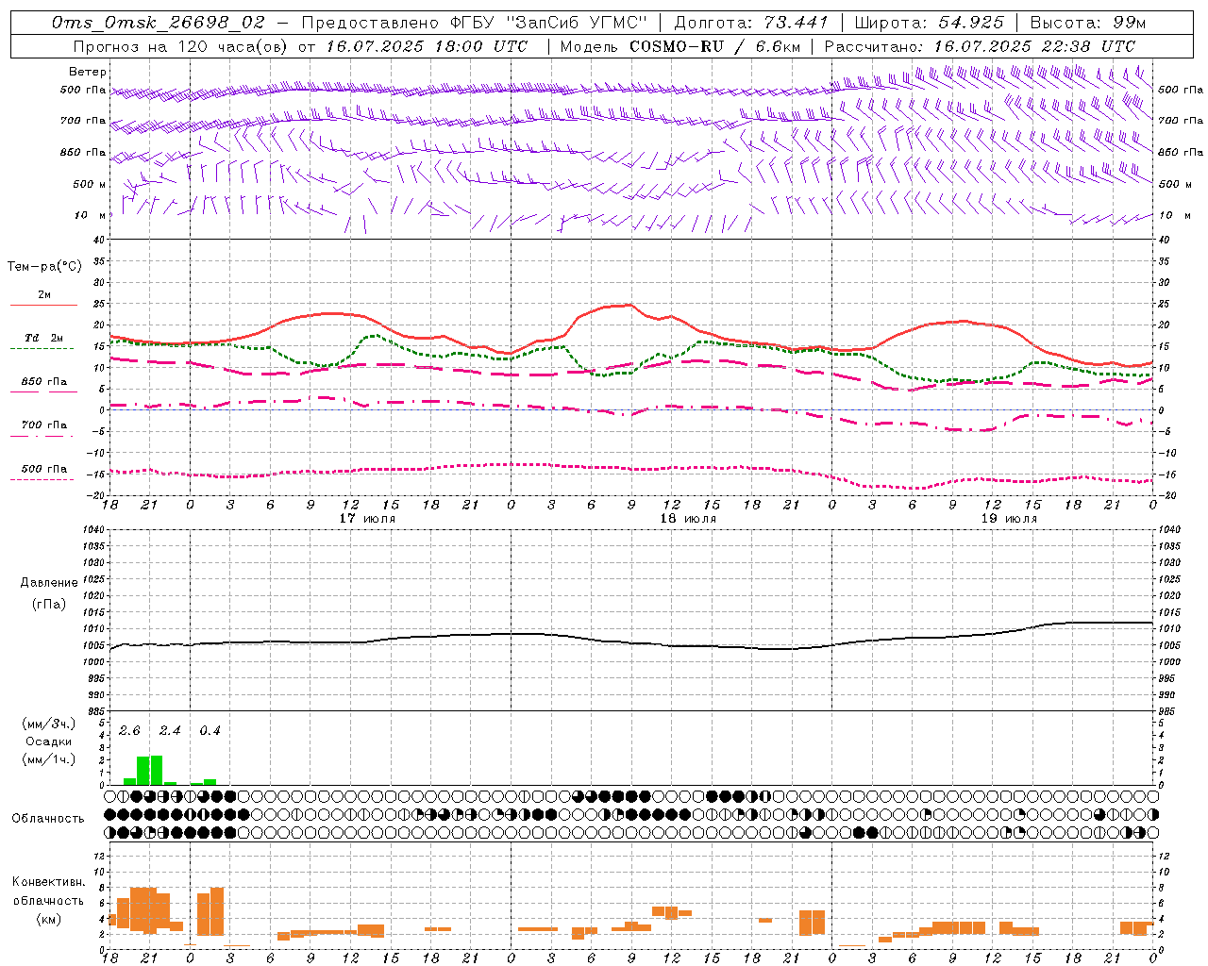Click the (мм/3ч.) precipitation unit label
1208x966 pixels.
pos(48,724)
